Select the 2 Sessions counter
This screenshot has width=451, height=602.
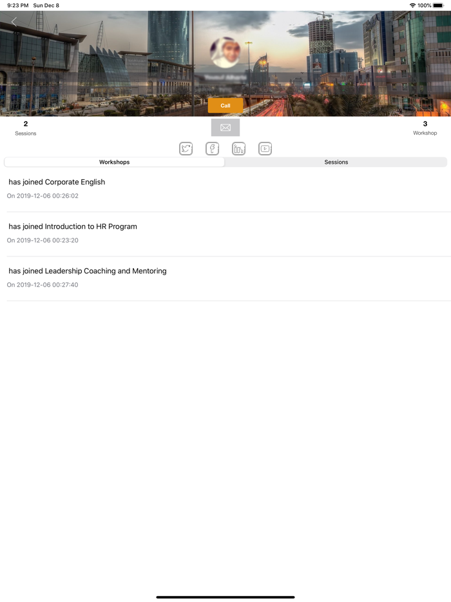coord(26,128)
